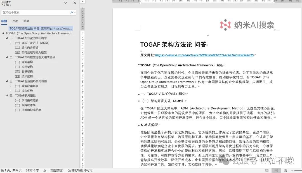Click the TOGAF 架构方法论 问答 document title
Viewport: 302px width, 173px height.
point(173,44)
